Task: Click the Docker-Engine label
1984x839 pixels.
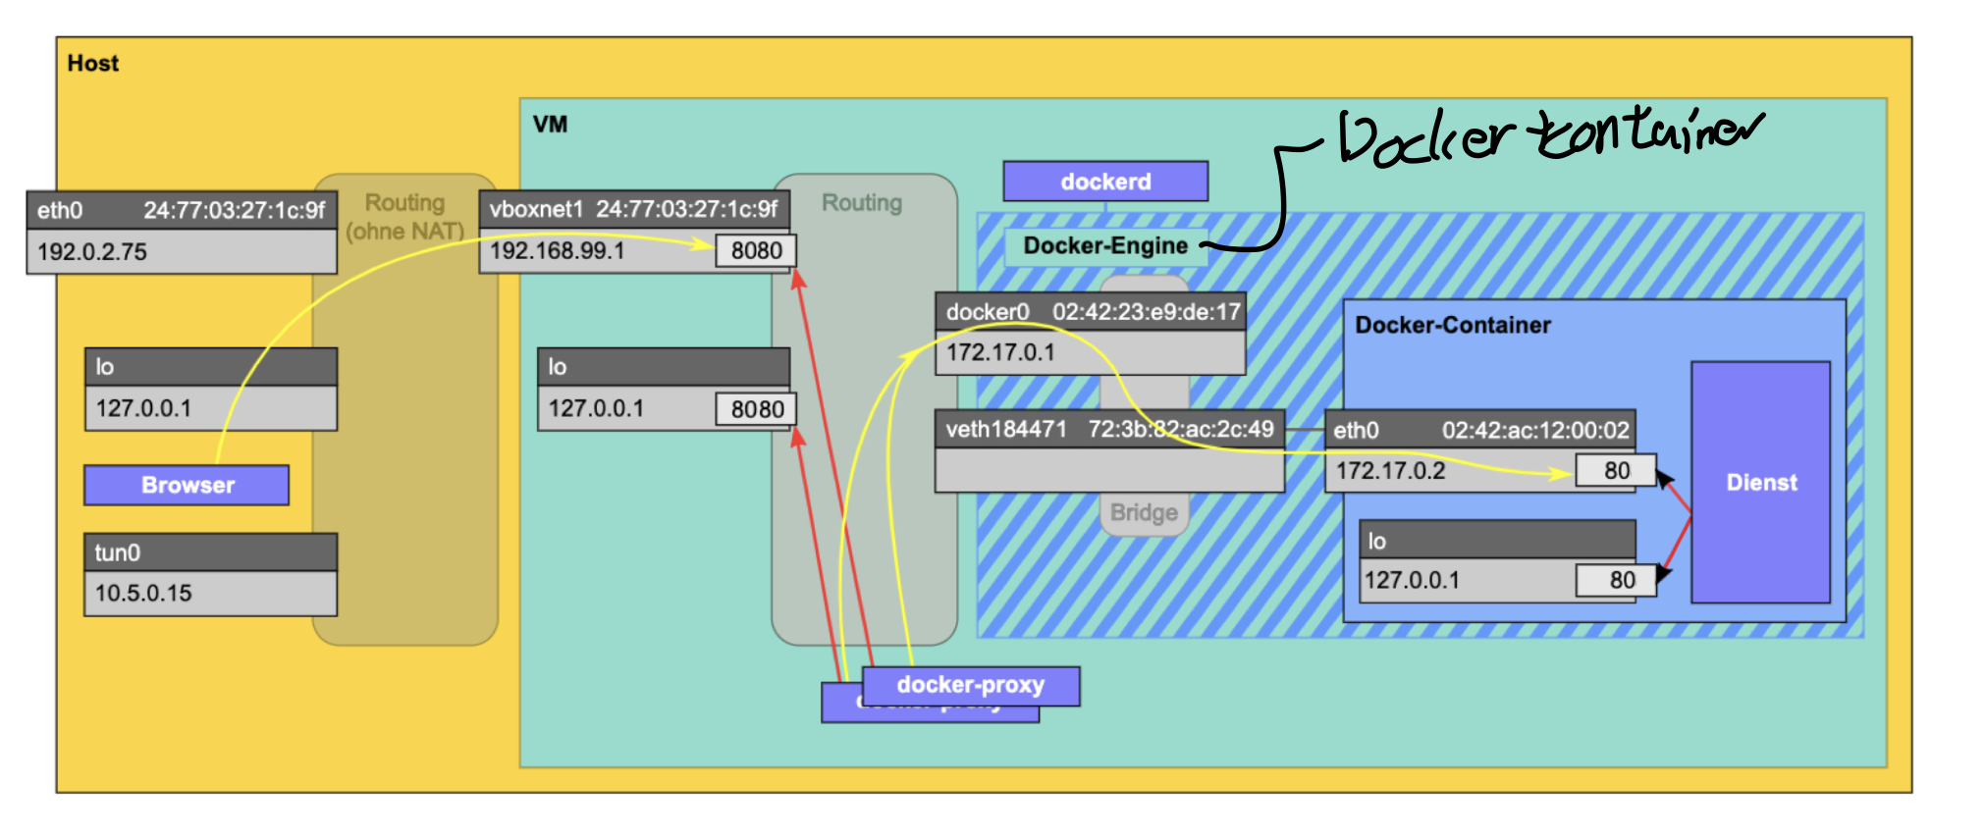Action: 1105,245
